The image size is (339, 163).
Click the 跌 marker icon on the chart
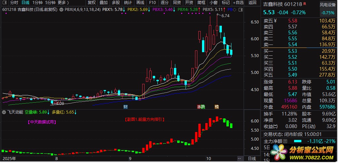tap(203, 107)
